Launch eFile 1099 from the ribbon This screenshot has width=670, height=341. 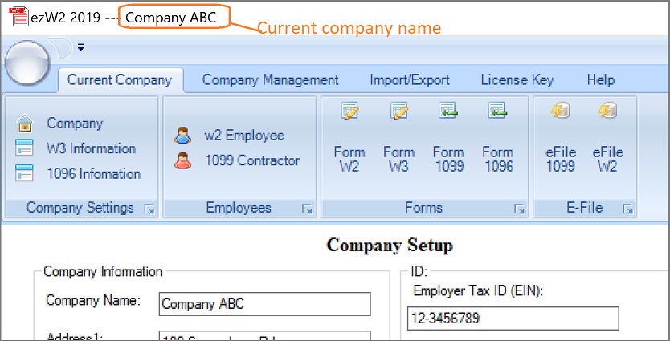click(561, 112)
